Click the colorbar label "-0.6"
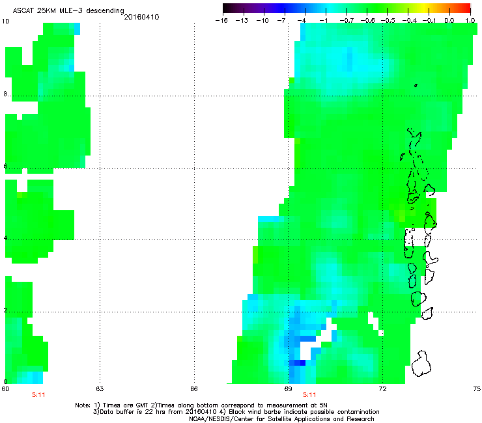This screenshot has height=423, width=482. click(x=367, y=21)
